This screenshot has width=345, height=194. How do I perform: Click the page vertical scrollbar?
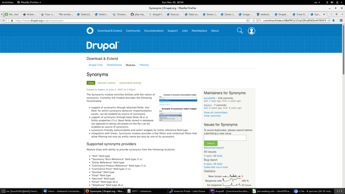[x=343, y=50]
